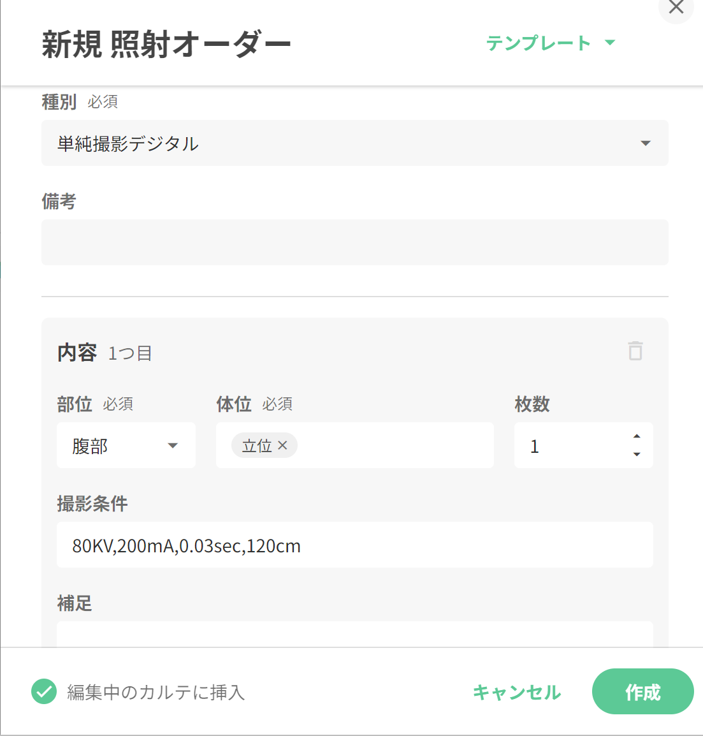Focus the 補足 text field
The image size is (703, 736).
pyautogui.click(x=354, y=635)
